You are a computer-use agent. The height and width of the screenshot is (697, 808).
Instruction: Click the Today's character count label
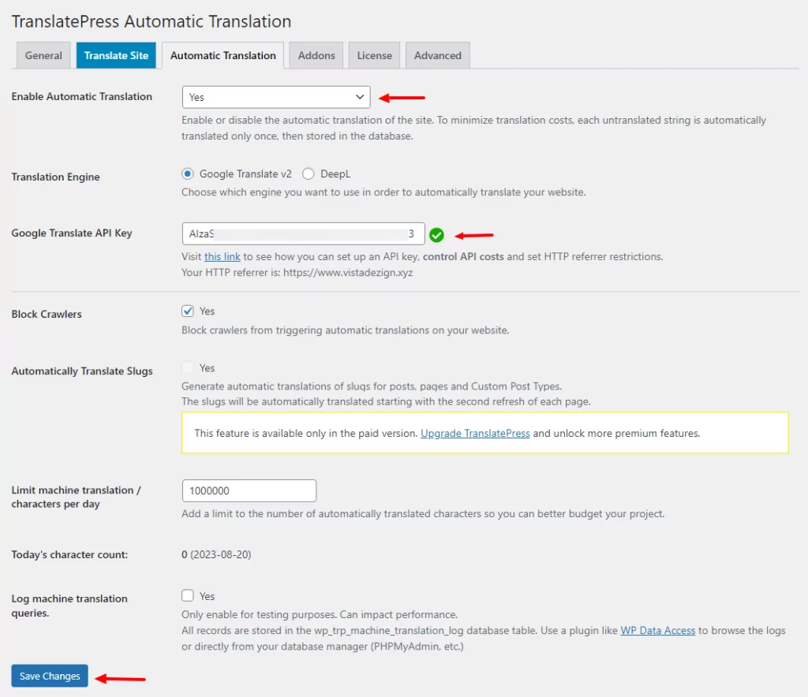[x=69, y=554]
